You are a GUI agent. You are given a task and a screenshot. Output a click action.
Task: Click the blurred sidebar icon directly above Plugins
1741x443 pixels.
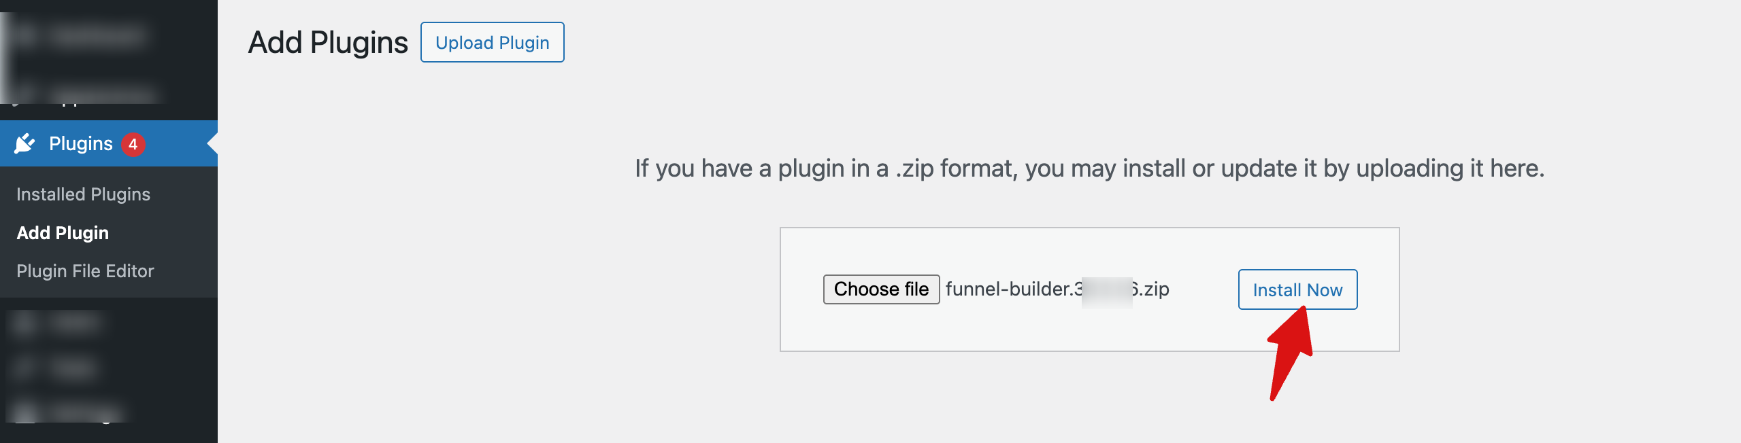(x=25, y=94)
